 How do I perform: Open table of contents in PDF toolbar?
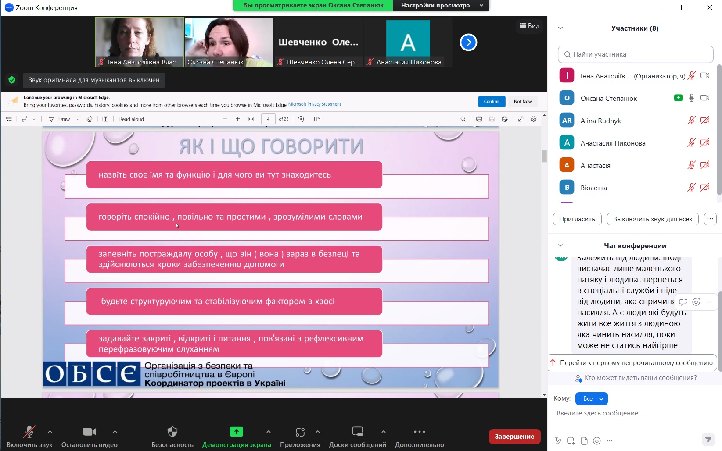click(x=9, y=119)
